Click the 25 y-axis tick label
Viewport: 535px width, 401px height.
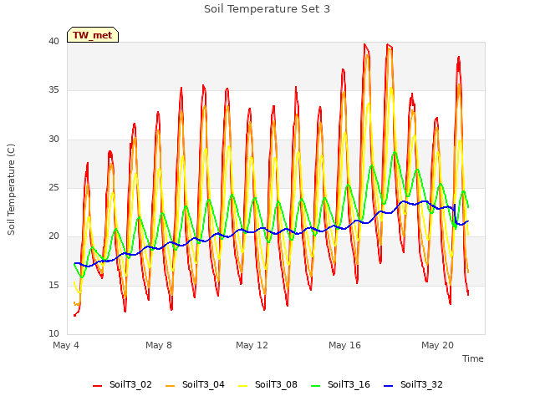[53, 187]
